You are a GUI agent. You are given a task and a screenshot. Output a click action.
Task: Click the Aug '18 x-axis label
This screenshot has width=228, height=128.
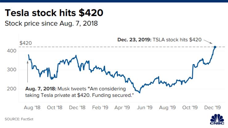pos(32,107)
